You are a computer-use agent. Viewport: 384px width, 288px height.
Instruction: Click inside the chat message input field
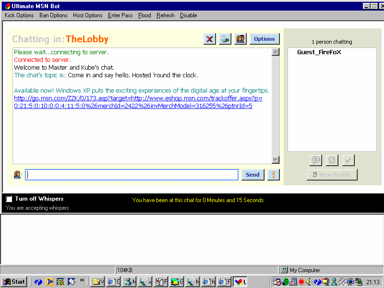(x=132, y=175)
